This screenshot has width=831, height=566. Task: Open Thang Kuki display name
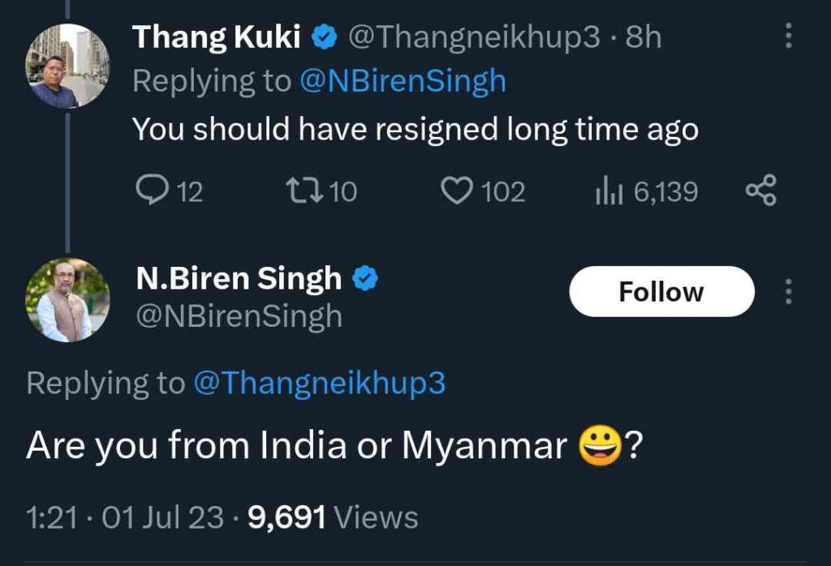click(216, 37)
